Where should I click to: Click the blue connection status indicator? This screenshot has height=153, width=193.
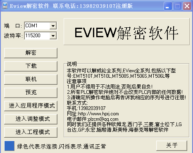10,146
